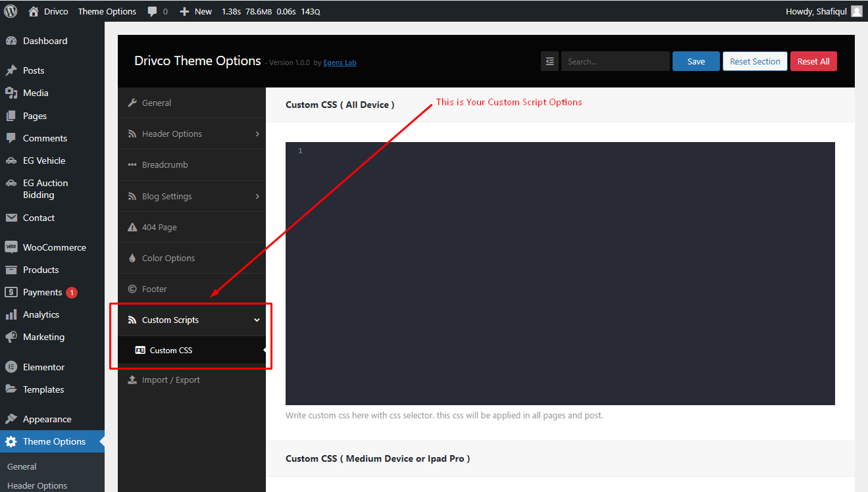
Task: Click the Payments dollar icon
Action: pos(11,292)
